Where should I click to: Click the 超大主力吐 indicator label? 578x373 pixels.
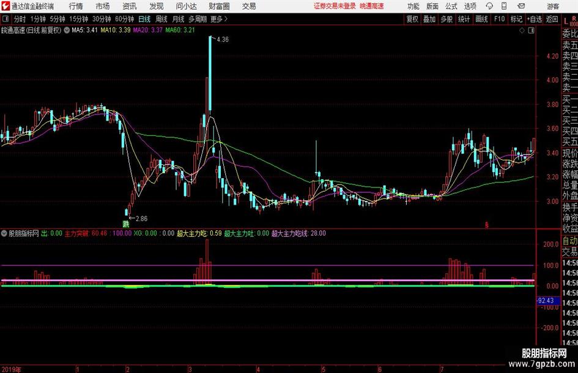click(240, 233)
